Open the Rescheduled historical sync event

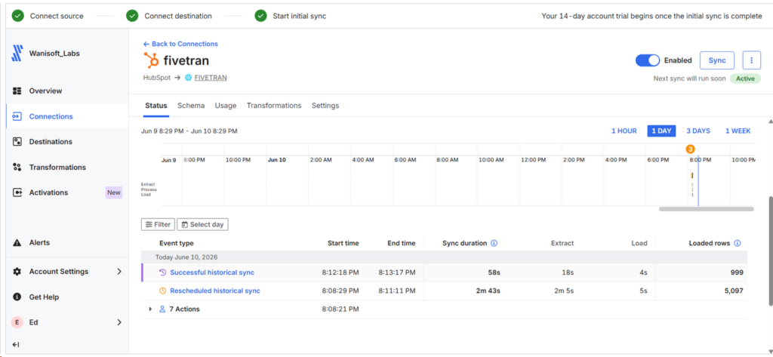215,291
